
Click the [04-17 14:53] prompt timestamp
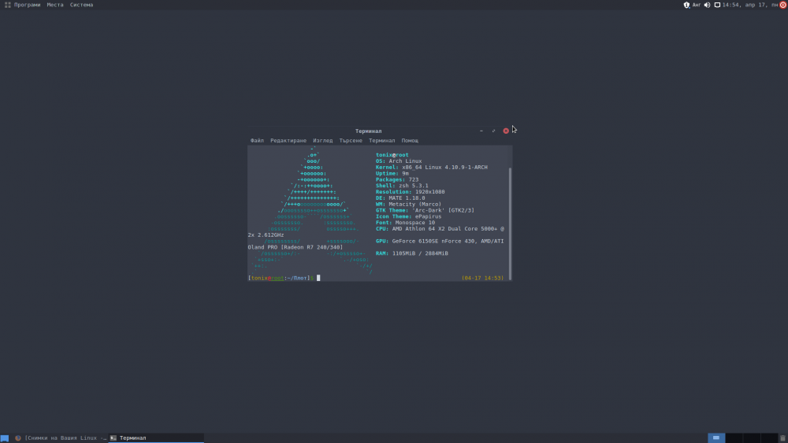click(x=482, y=278)
